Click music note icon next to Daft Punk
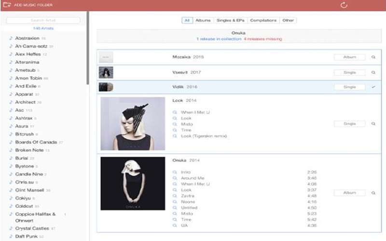This screenshot has height=241, width=386. (11, 236)
